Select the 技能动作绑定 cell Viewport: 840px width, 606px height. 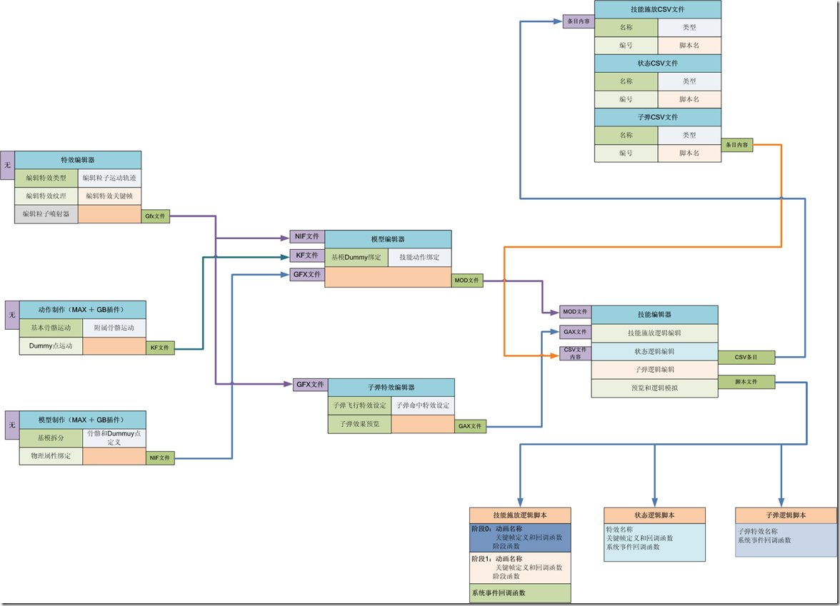[x=419, y=258]
